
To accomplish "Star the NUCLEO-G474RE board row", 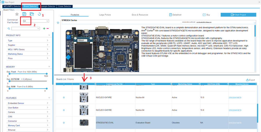I will pos(64,98).
